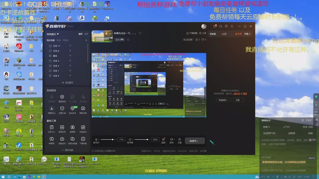Open the QQ penguin desktop icon
Viewport: 319px width, 179px height.
point(6,76)
